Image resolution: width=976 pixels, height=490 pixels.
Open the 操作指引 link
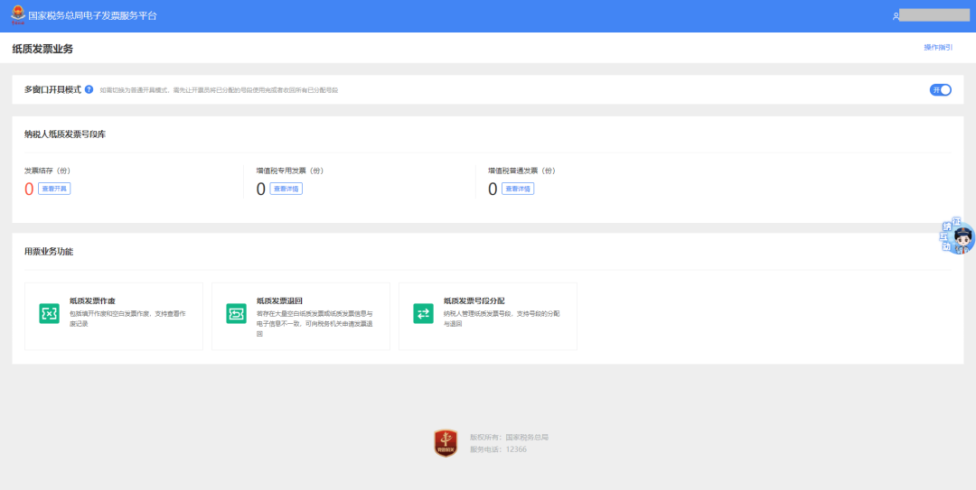[x=937, y=47]
